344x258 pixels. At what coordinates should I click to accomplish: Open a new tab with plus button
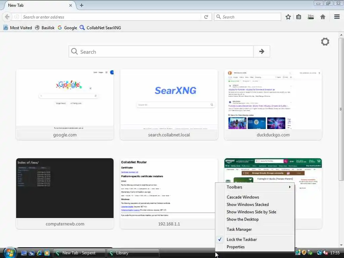coord(82,5)
